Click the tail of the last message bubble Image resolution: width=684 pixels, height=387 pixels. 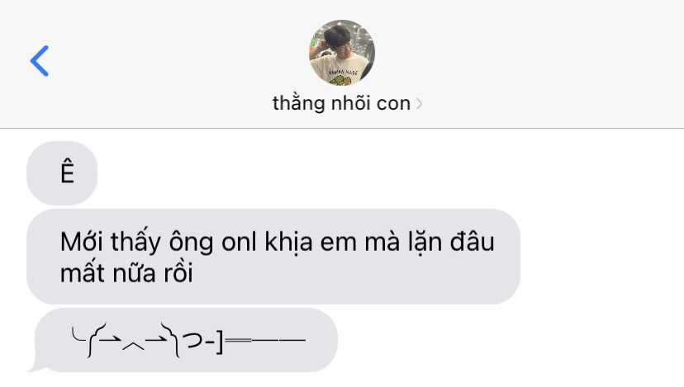[37, 367]
